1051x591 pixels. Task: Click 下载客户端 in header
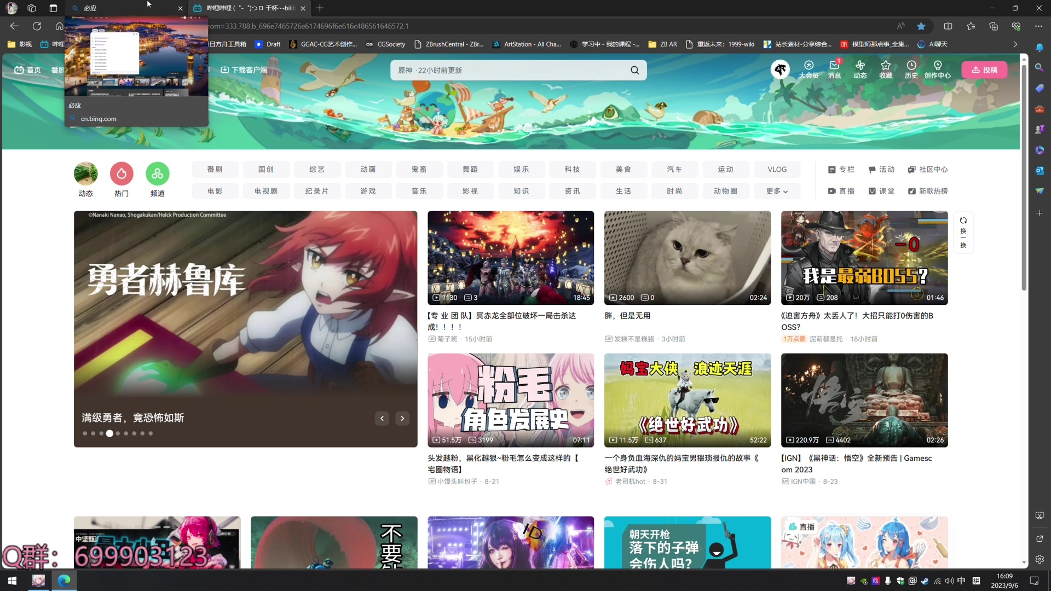pos(244,70)
